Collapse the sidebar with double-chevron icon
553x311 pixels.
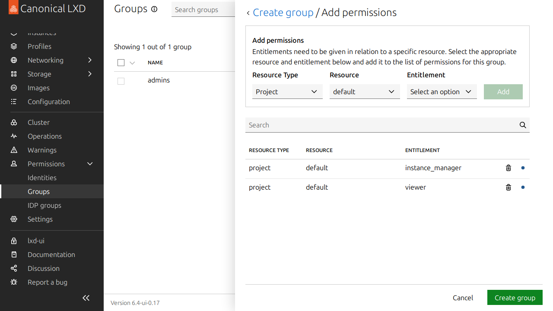(86, 298)
